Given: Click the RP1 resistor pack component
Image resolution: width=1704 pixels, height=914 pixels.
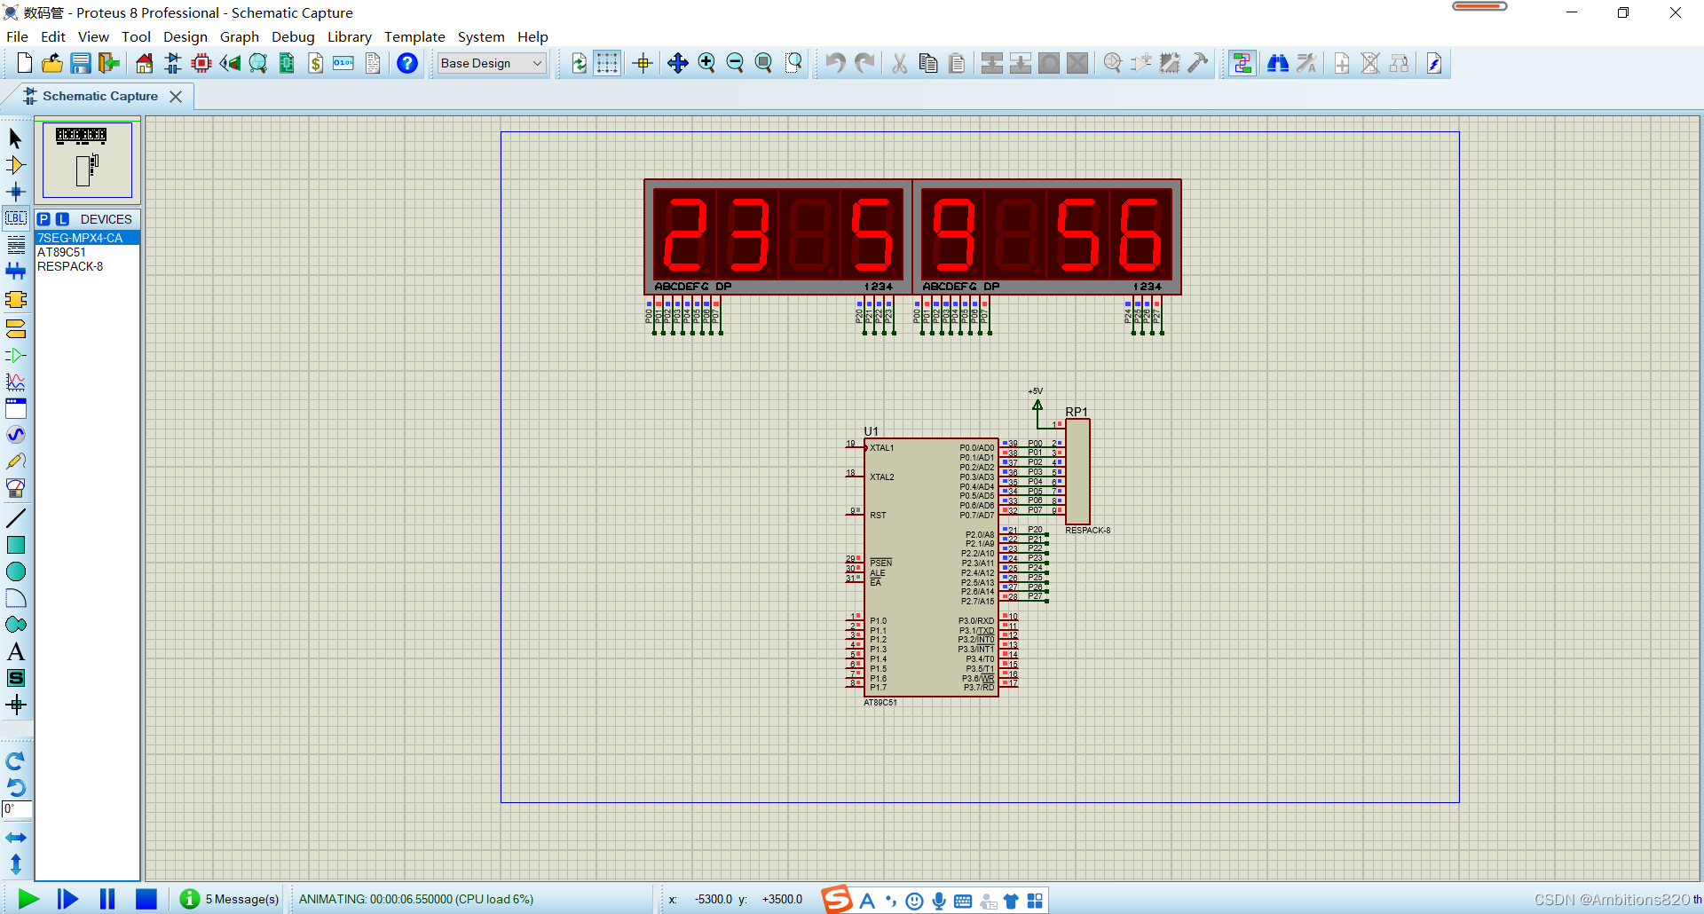Looking at the screenshot, I should [x=1077, y=471].
